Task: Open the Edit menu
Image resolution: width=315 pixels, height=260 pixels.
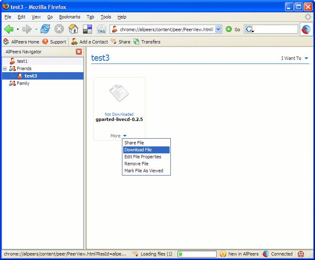Action: tap(21, 17)
